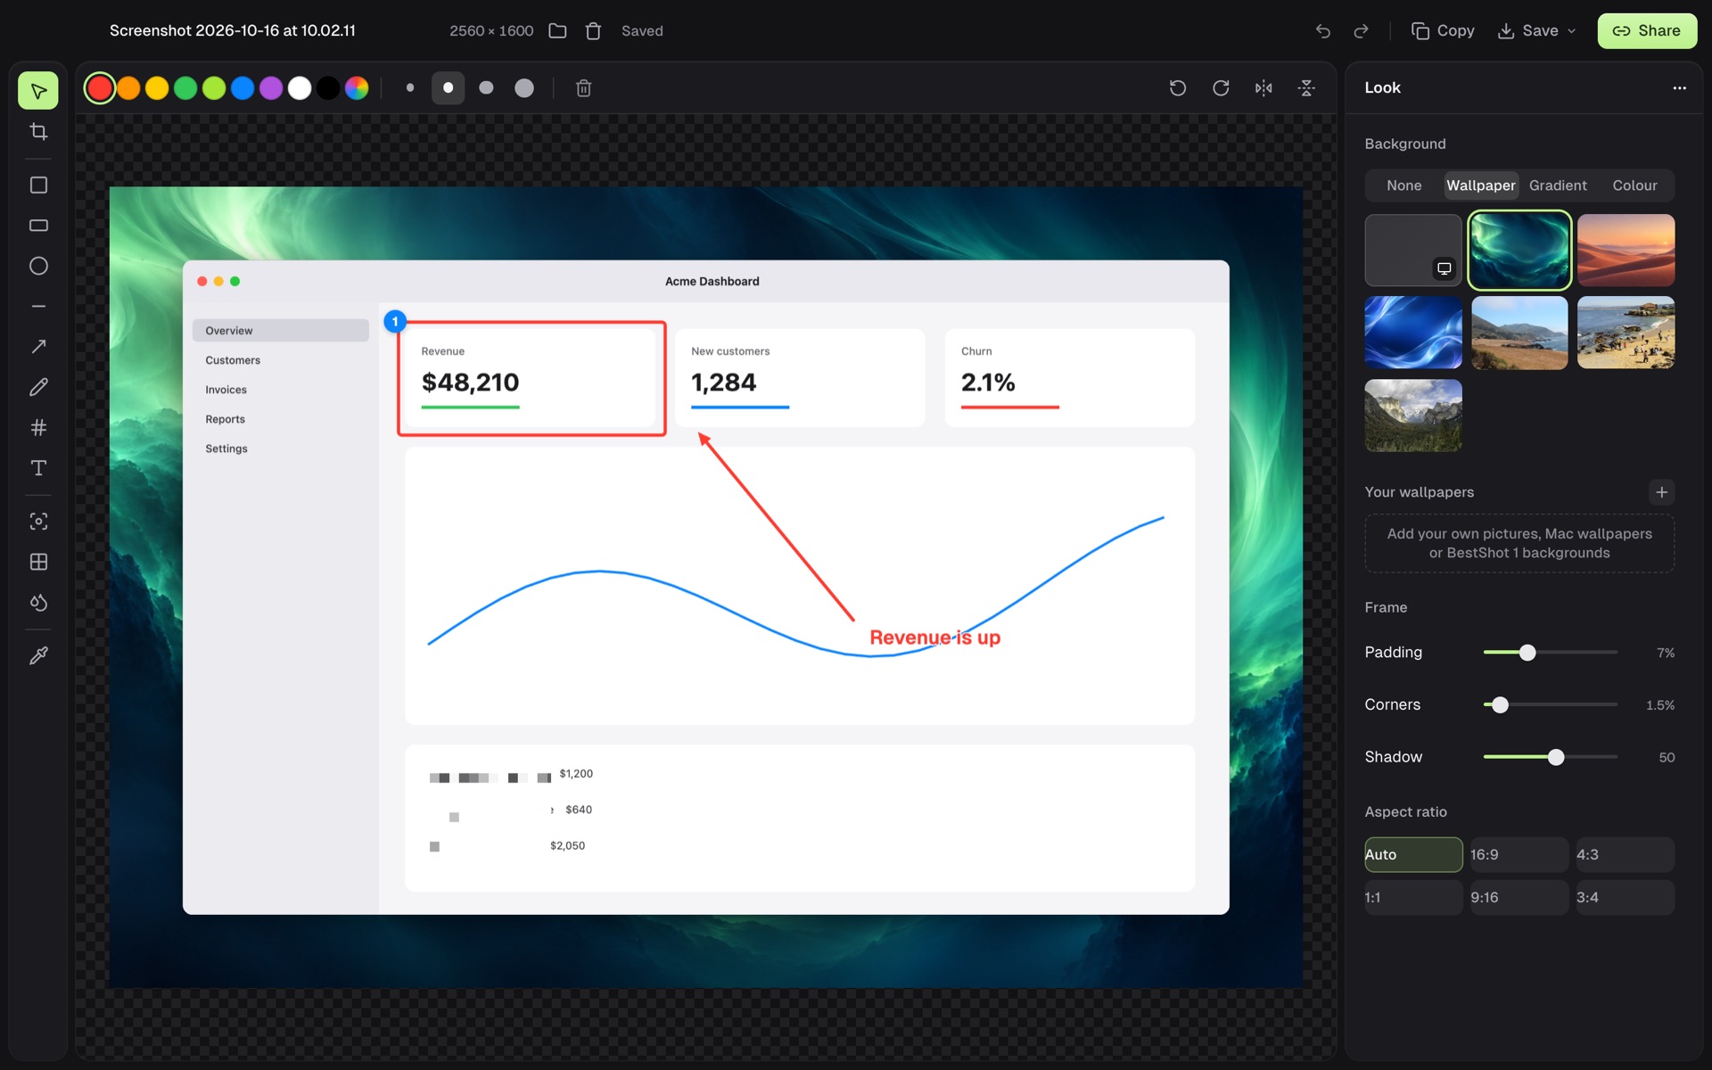Rotate the image counterclockwise
The image size is (1712, 1070).
pyautogui.click(x=1178, y=88)
